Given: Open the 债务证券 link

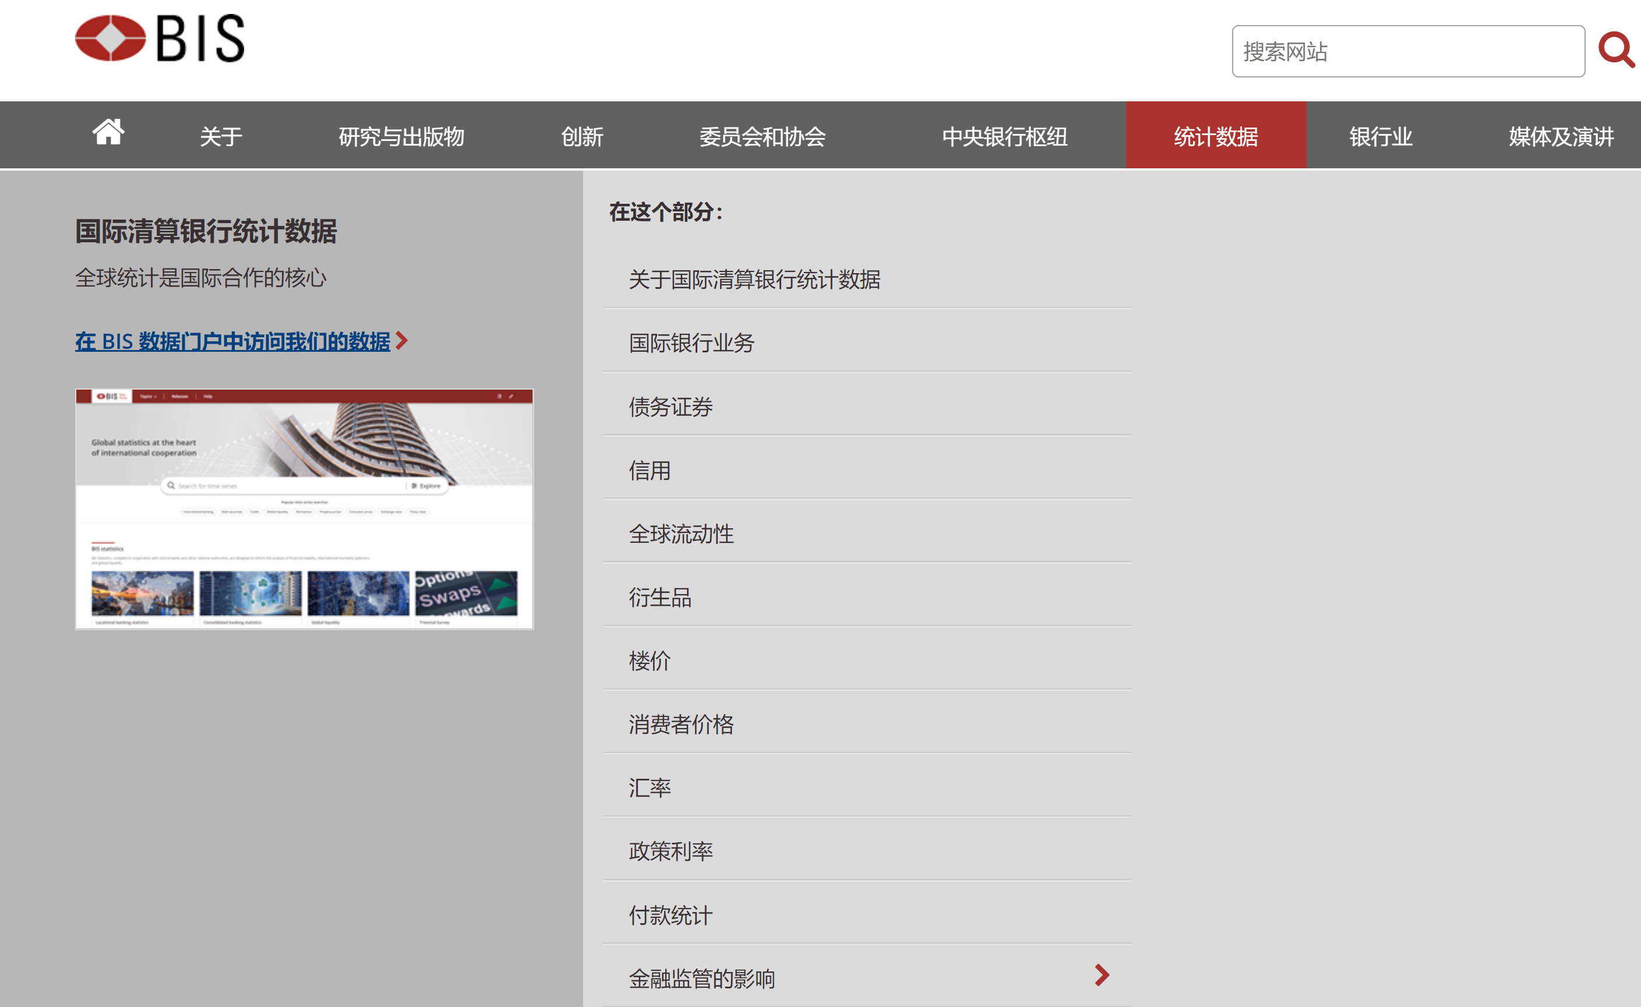Looking at the screenshot, I should (x=670, y=407).
